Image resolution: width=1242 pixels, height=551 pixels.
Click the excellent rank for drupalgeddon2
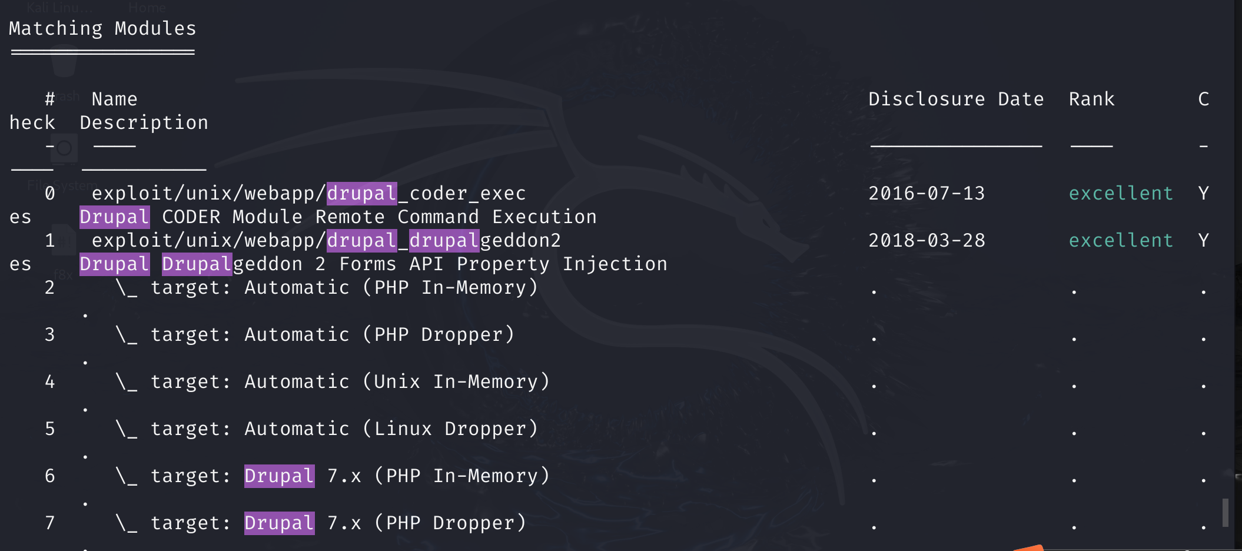(1121, 240)
